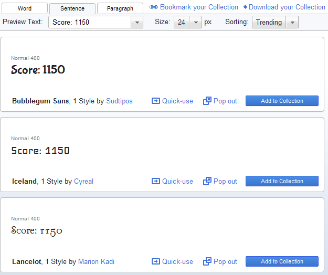328x275 pixels.
Task: Click Quick-use icon for Bubblegum Sans
Action: (x=156, y=101)
